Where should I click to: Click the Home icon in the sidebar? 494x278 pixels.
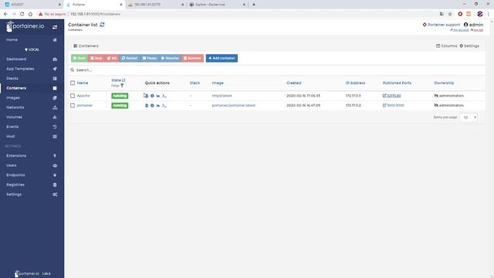(55, 40)
